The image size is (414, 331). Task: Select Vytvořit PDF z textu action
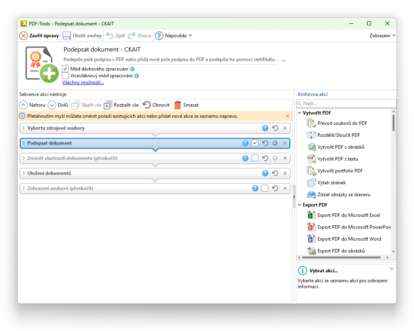coord(332,159)
